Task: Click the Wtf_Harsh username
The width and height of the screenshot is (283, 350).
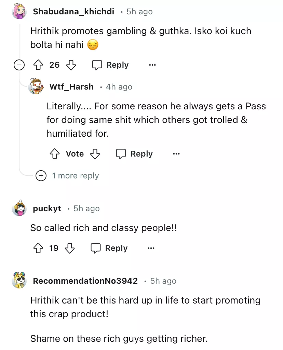Action: point(71,87)
